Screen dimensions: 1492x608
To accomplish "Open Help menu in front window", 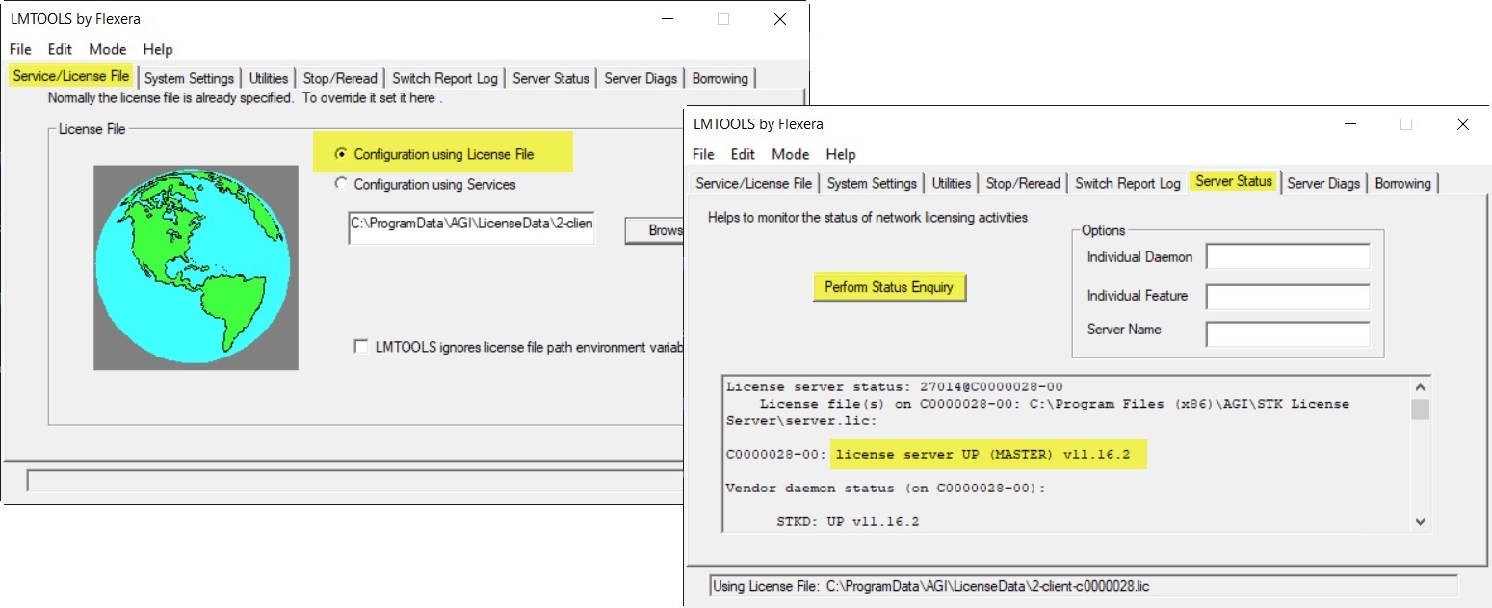I will (x=841, y=154).
